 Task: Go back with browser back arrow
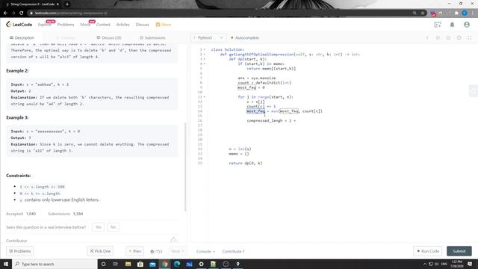pos(5,13)
